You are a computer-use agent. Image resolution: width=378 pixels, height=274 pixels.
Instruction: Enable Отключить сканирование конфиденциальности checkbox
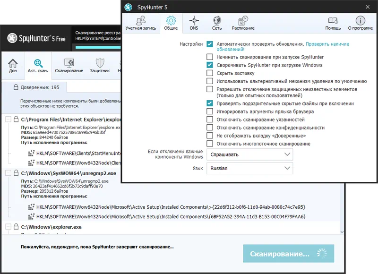(210, 128)
